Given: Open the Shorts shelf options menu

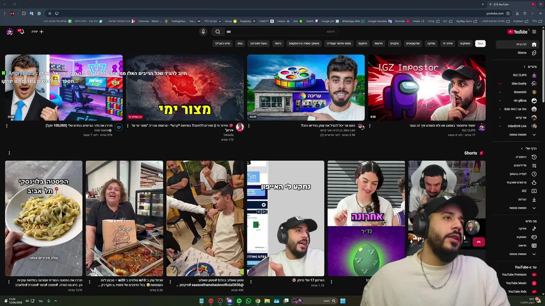Looking at the screenshot, I should pos(9,153).
